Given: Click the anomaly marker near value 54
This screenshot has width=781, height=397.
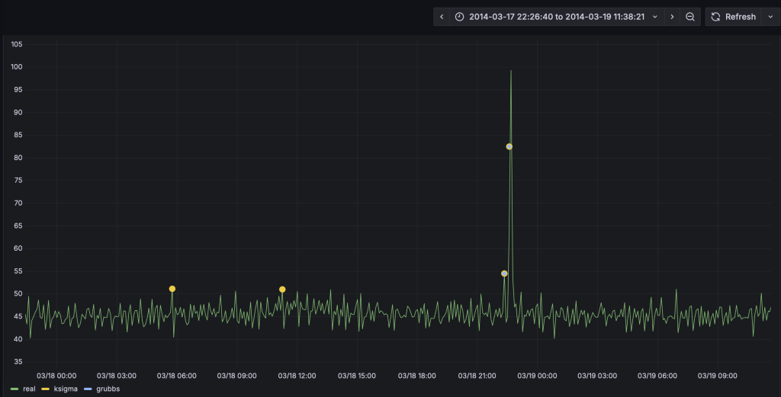Looking at the screenshot, I should pyautogui.click(x=504, y=274).
